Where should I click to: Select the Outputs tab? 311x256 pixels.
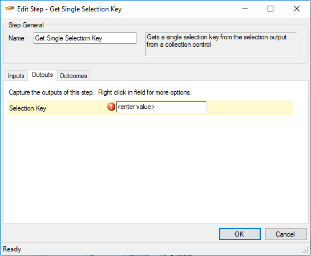point(42,75)
